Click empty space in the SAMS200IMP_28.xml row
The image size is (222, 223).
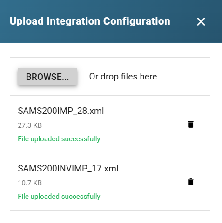(144, 125)
